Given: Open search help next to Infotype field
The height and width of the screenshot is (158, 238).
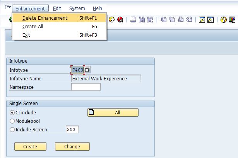Looking at the screenshot, I should pos(87,70).
